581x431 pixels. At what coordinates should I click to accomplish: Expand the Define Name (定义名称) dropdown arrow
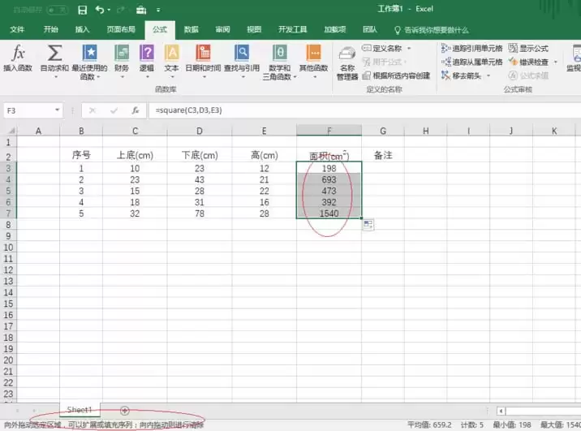pyautogui.click(x=409, y=48)
